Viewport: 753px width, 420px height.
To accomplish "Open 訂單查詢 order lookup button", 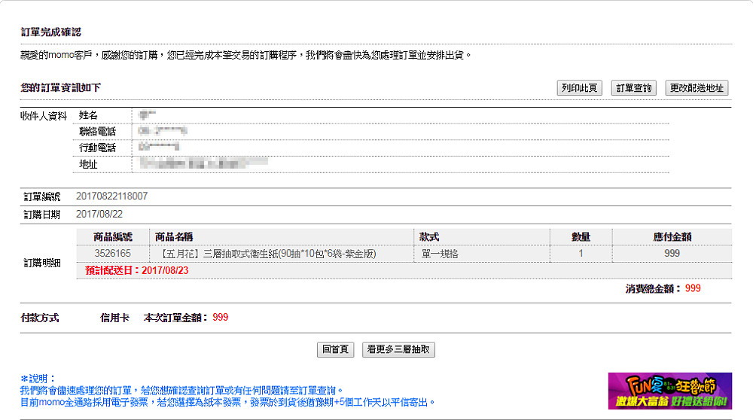I will 634,88.
